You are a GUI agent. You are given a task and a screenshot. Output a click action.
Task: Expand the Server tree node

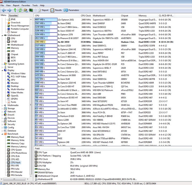2,67
